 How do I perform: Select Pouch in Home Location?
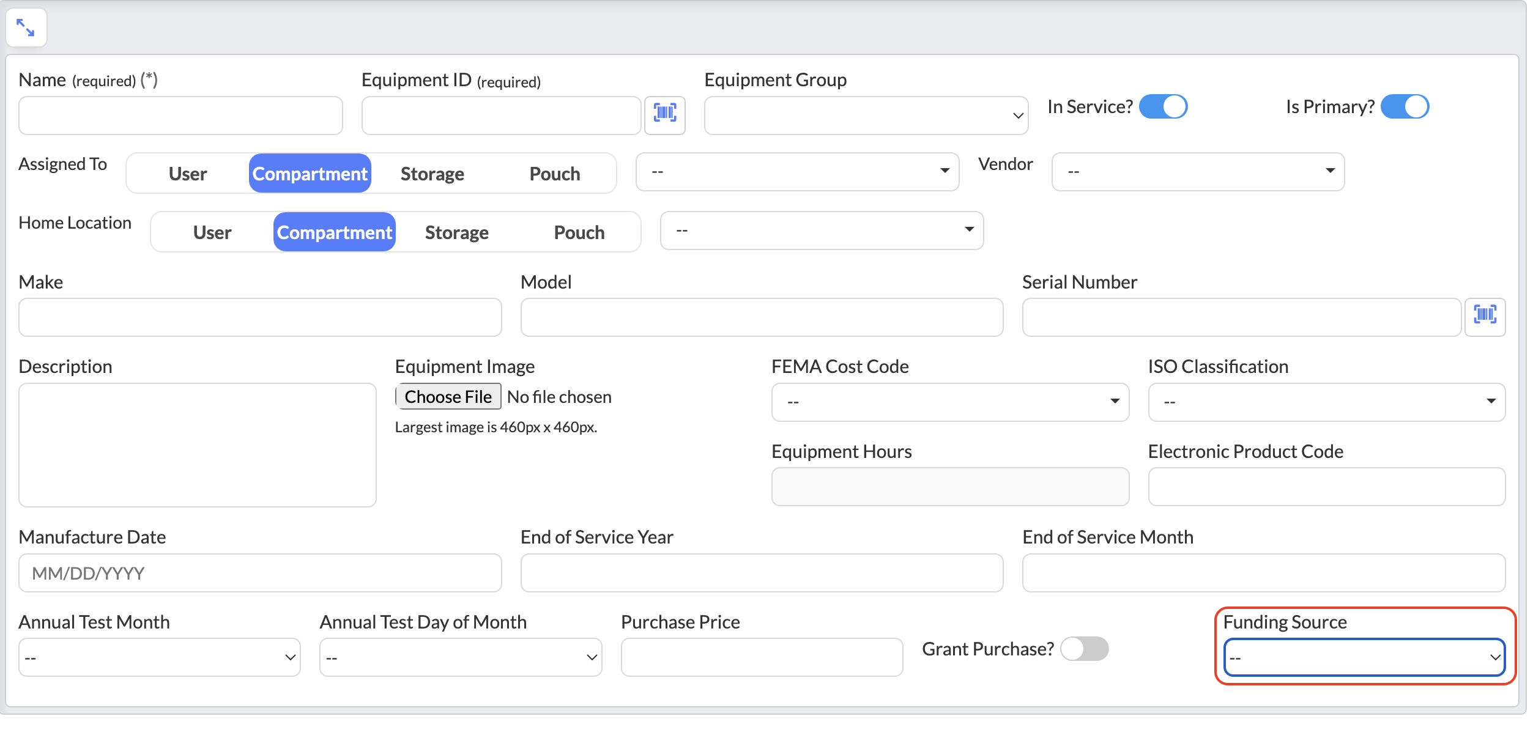coord(579,232)
